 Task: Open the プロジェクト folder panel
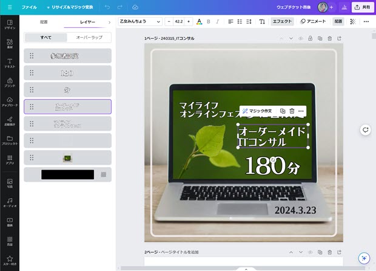[x=10, y=140]
